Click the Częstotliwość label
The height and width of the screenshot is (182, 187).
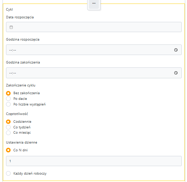17,114
